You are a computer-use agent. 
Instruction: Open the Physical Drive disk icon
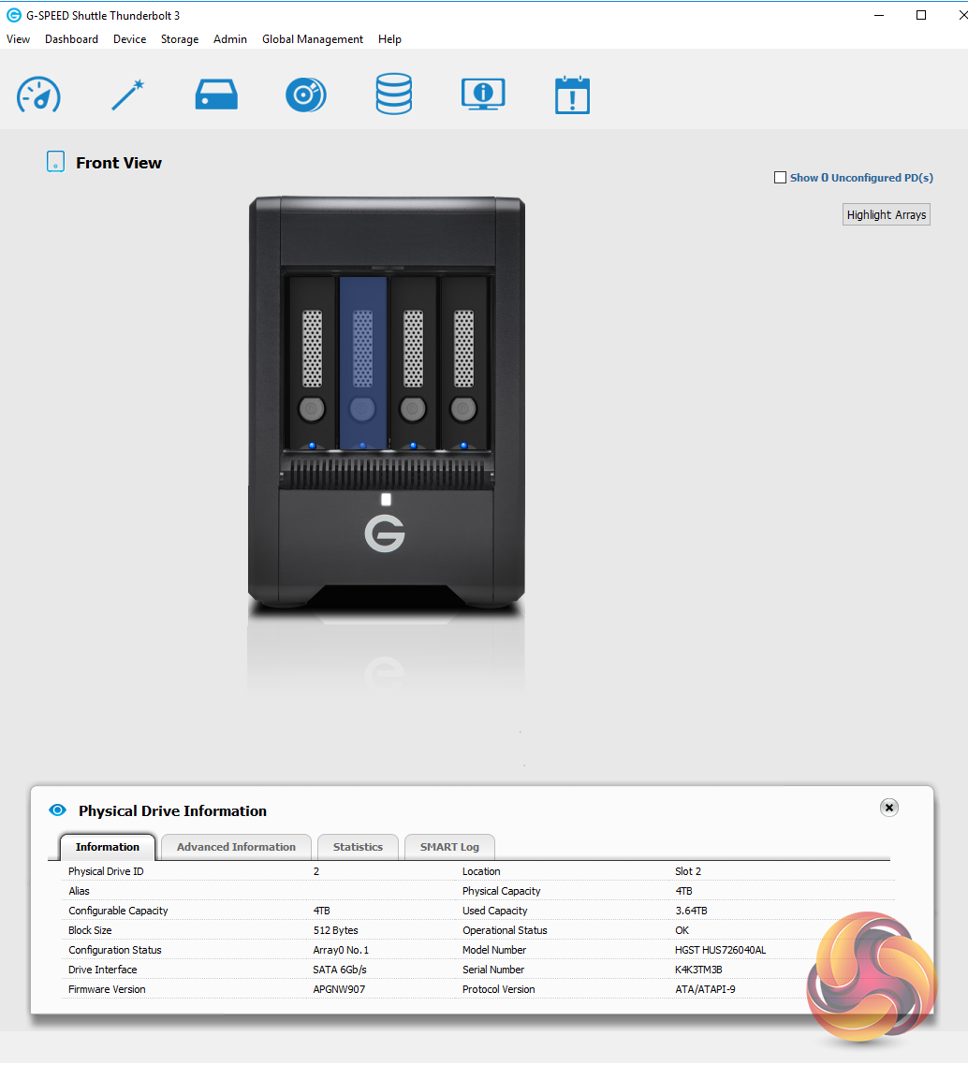pyautogui.click(x=306, y=95)
